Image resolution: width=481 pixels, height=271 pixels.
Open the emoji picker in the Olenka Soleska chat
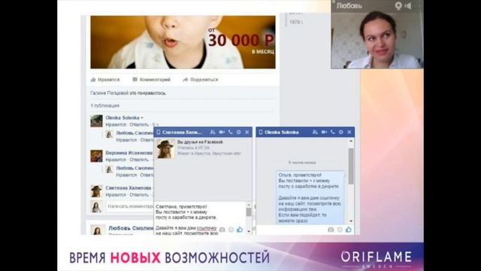(340, 230)
